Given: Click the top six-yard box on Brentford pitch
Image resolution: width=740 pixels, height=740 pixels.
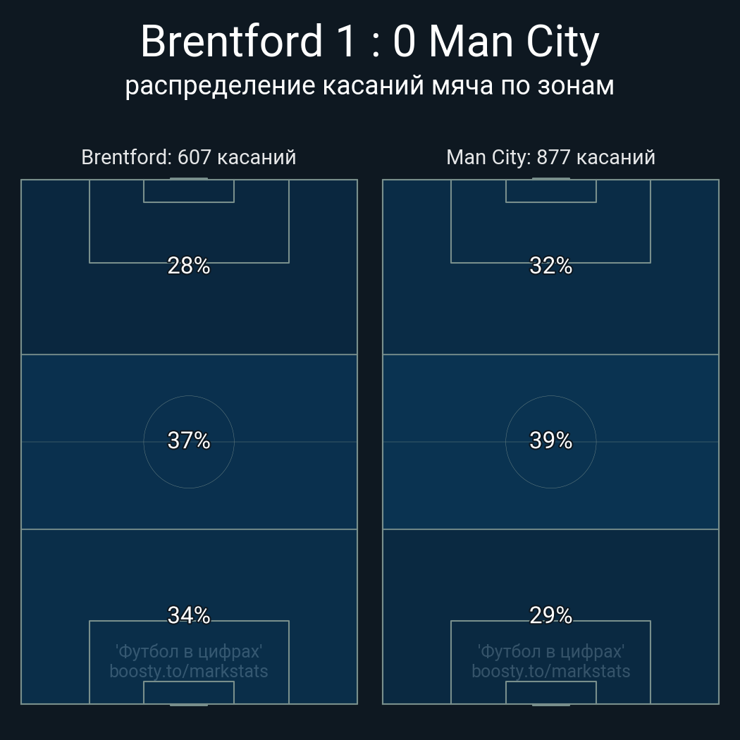Looking at the screenshot, I should [x=189, y=191].
